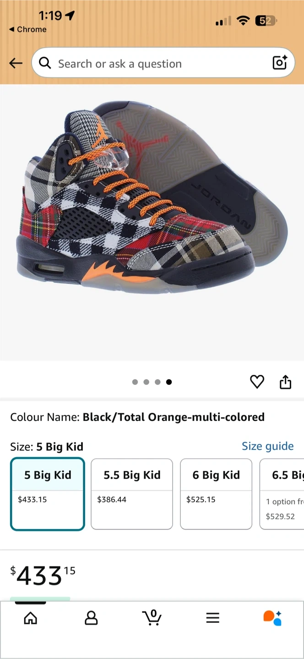
Task: Select size 5.5 Big Kid option
Action: 132,494
